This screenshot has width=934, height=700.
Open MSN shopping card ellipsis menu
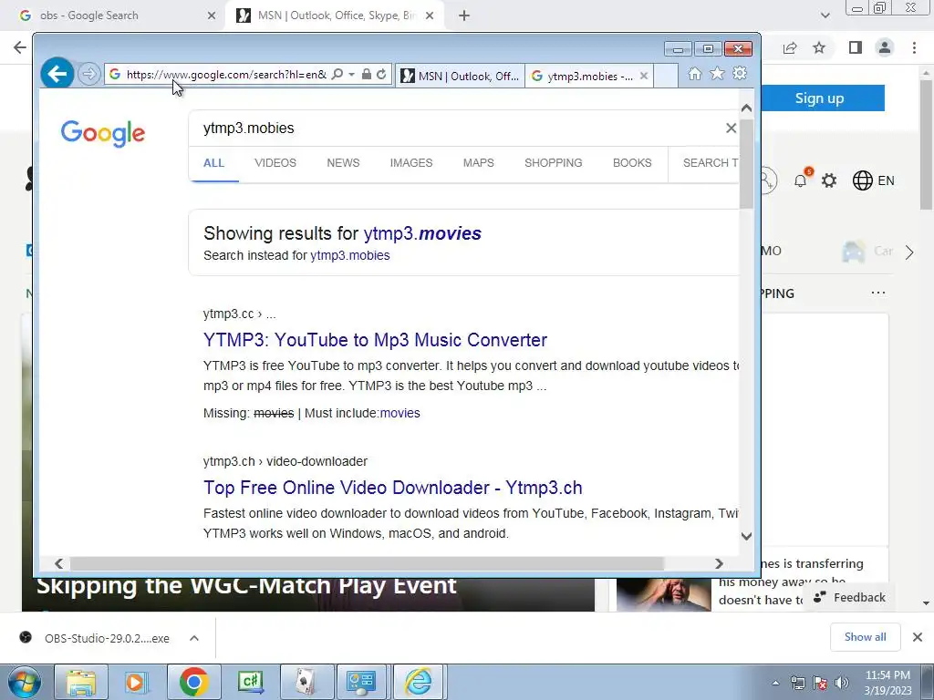(878, 293)
